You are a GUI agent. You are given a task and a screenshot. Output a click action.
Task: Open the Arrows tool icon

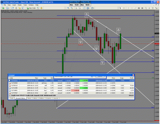pyautogui.click(x=156, y=8)
